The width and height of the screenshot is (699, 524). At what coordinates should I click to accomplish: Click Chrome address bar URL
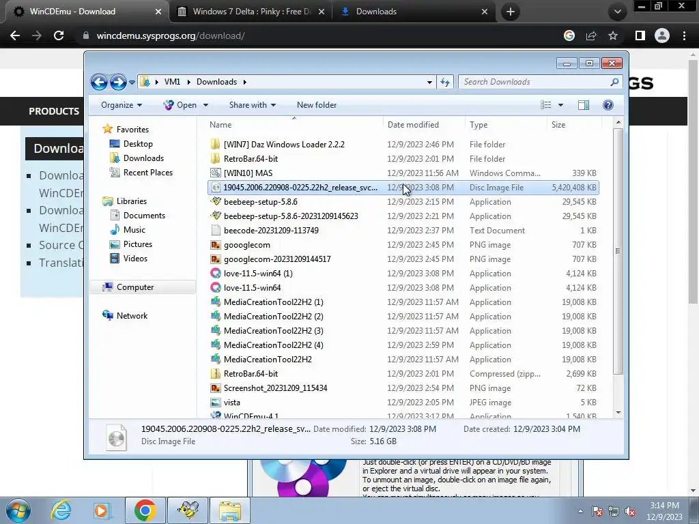pyautogui.click(x=170, y=35)
